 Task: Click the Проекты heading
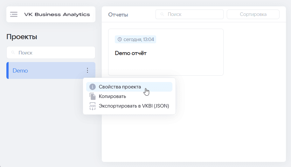click(22, 37)
